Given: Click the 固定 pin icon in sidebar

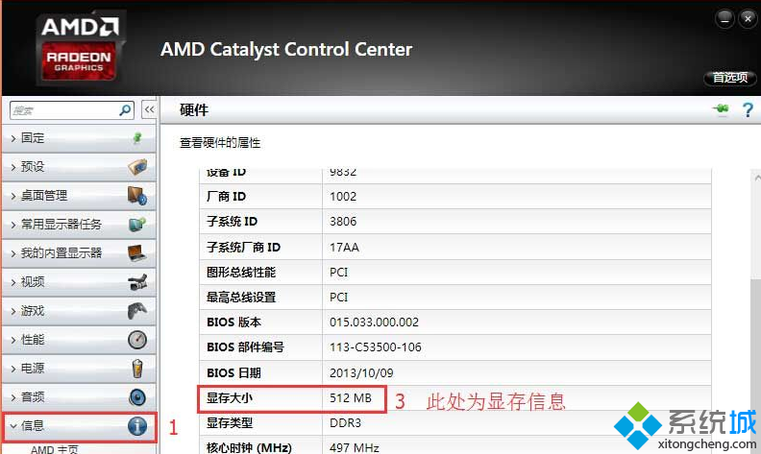Looking at the screenshot, I should (137, 138).
